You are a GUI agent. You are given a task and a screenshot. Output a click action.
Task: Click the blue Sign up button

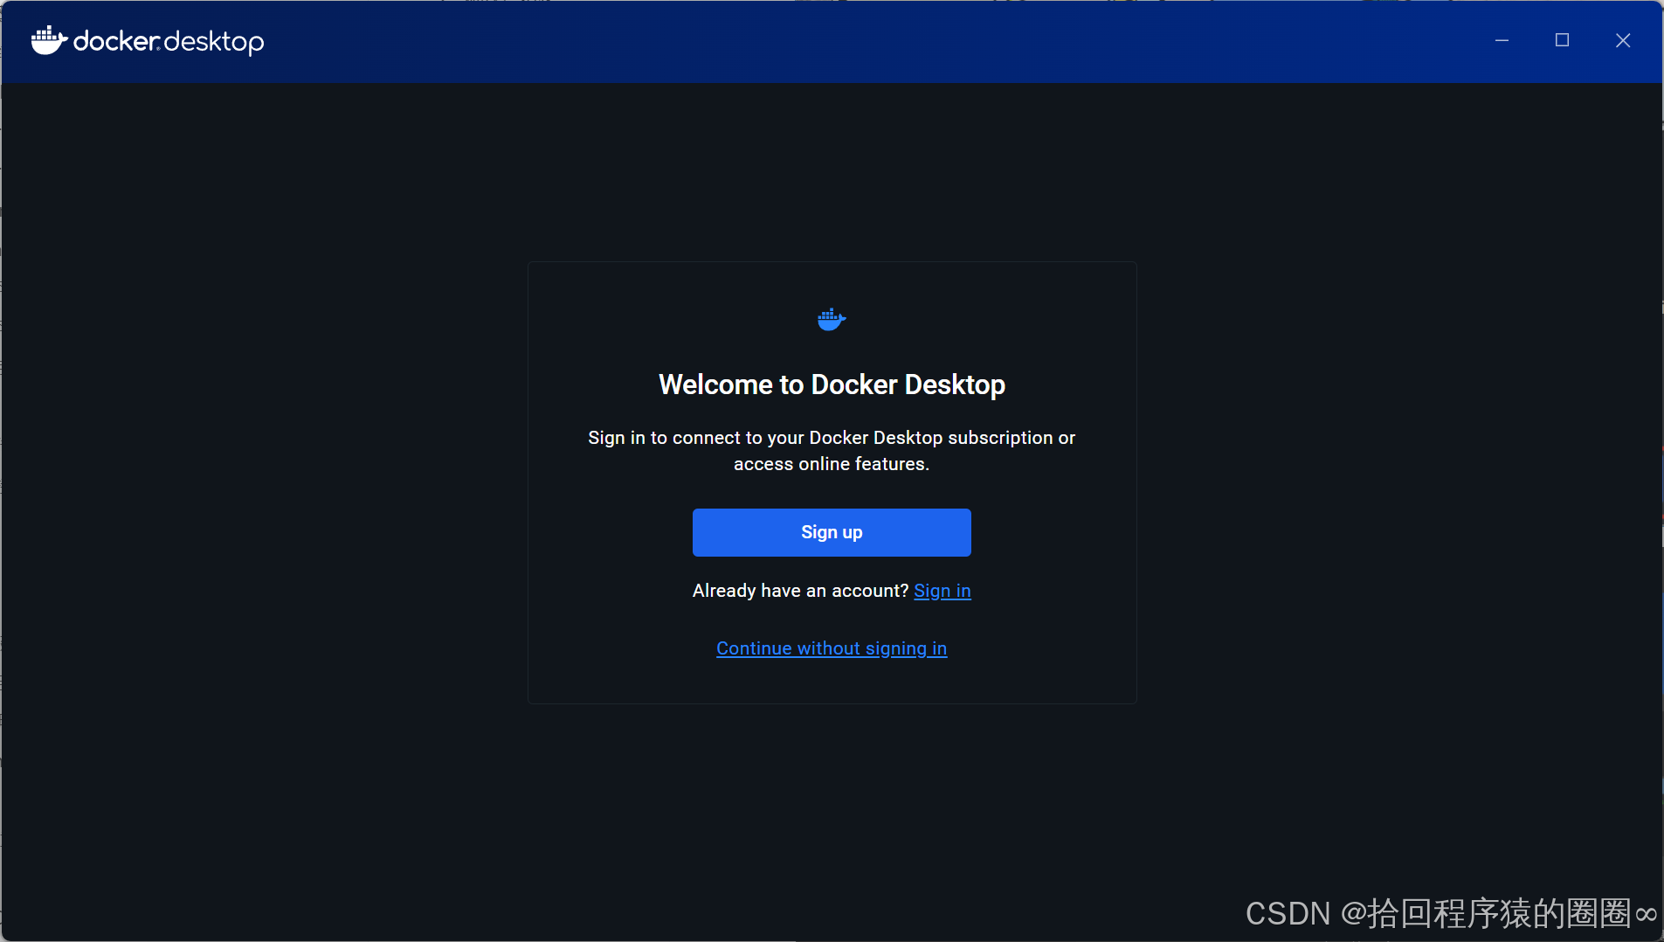832,532
